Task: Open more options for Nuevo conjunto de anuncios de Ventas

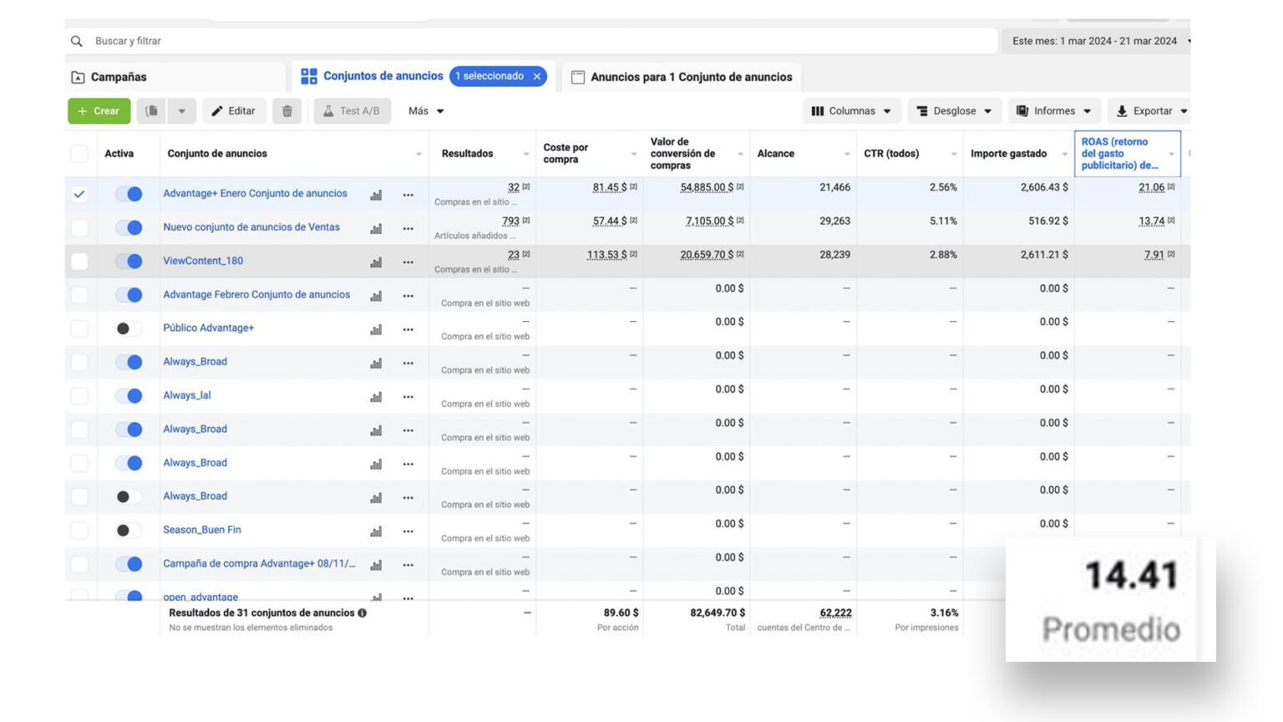Action: [408, 228]
